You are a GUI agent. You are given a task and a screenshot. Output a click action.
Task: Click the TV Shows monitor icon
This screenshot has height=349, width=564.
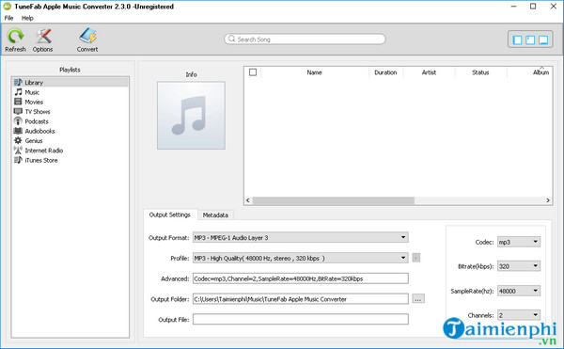[18, 112]
